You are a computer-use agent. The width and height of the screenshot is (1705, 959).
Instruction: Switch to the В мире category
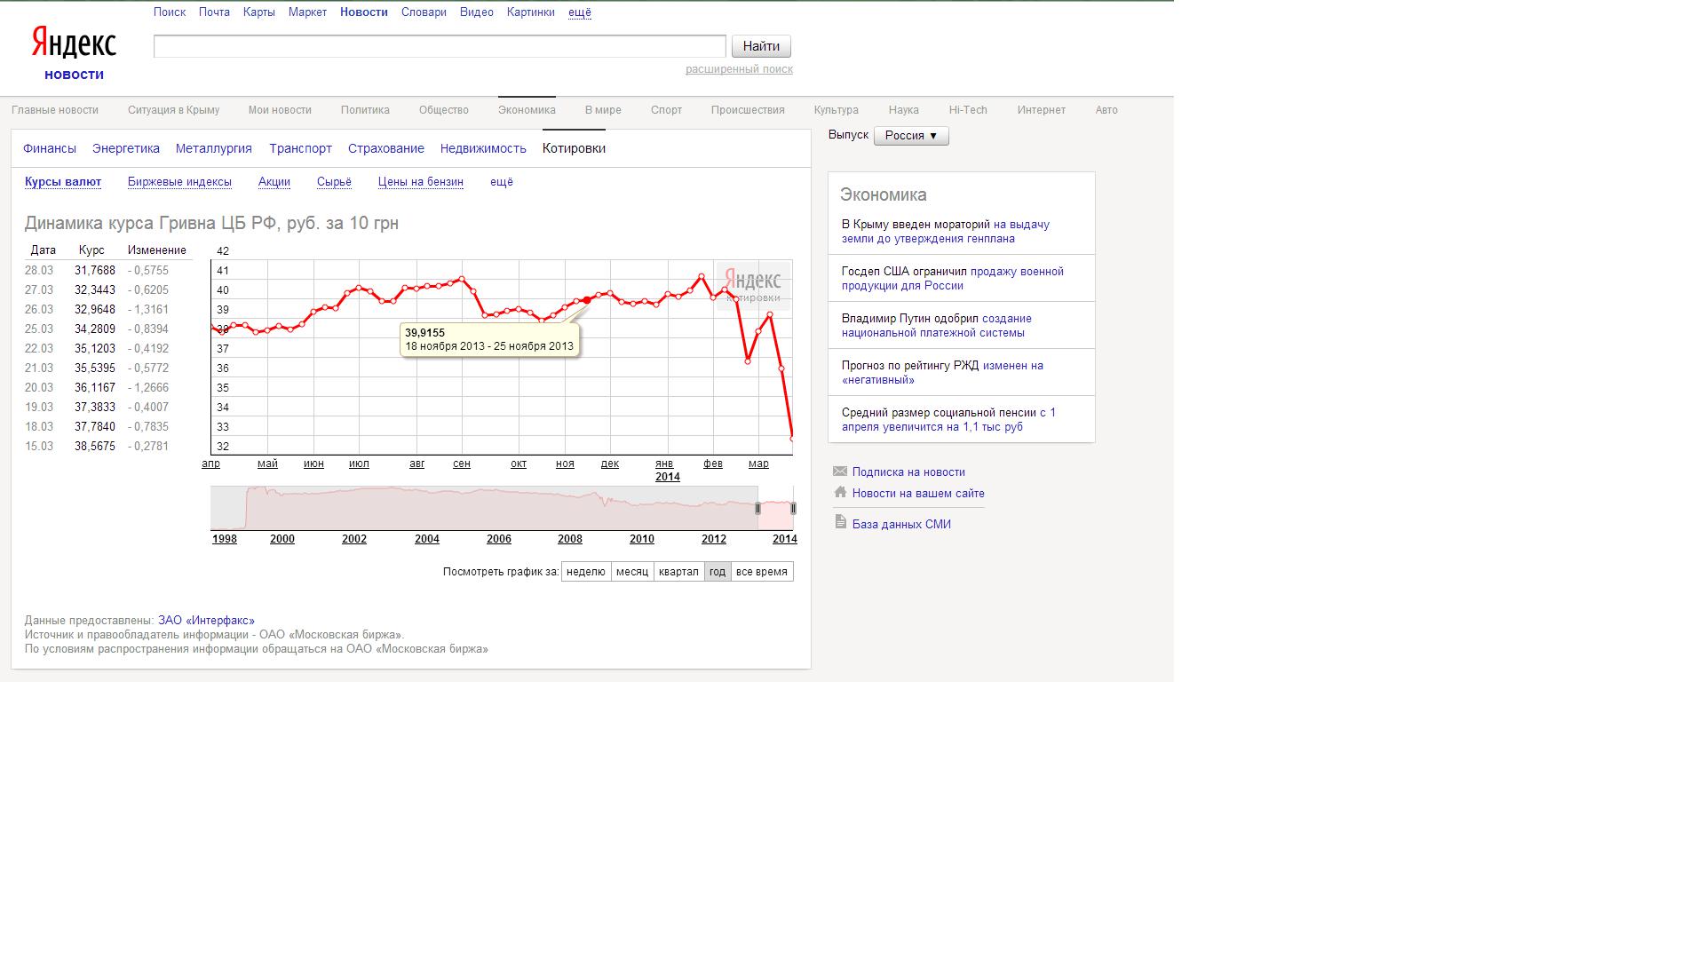[x=603, y=110]
